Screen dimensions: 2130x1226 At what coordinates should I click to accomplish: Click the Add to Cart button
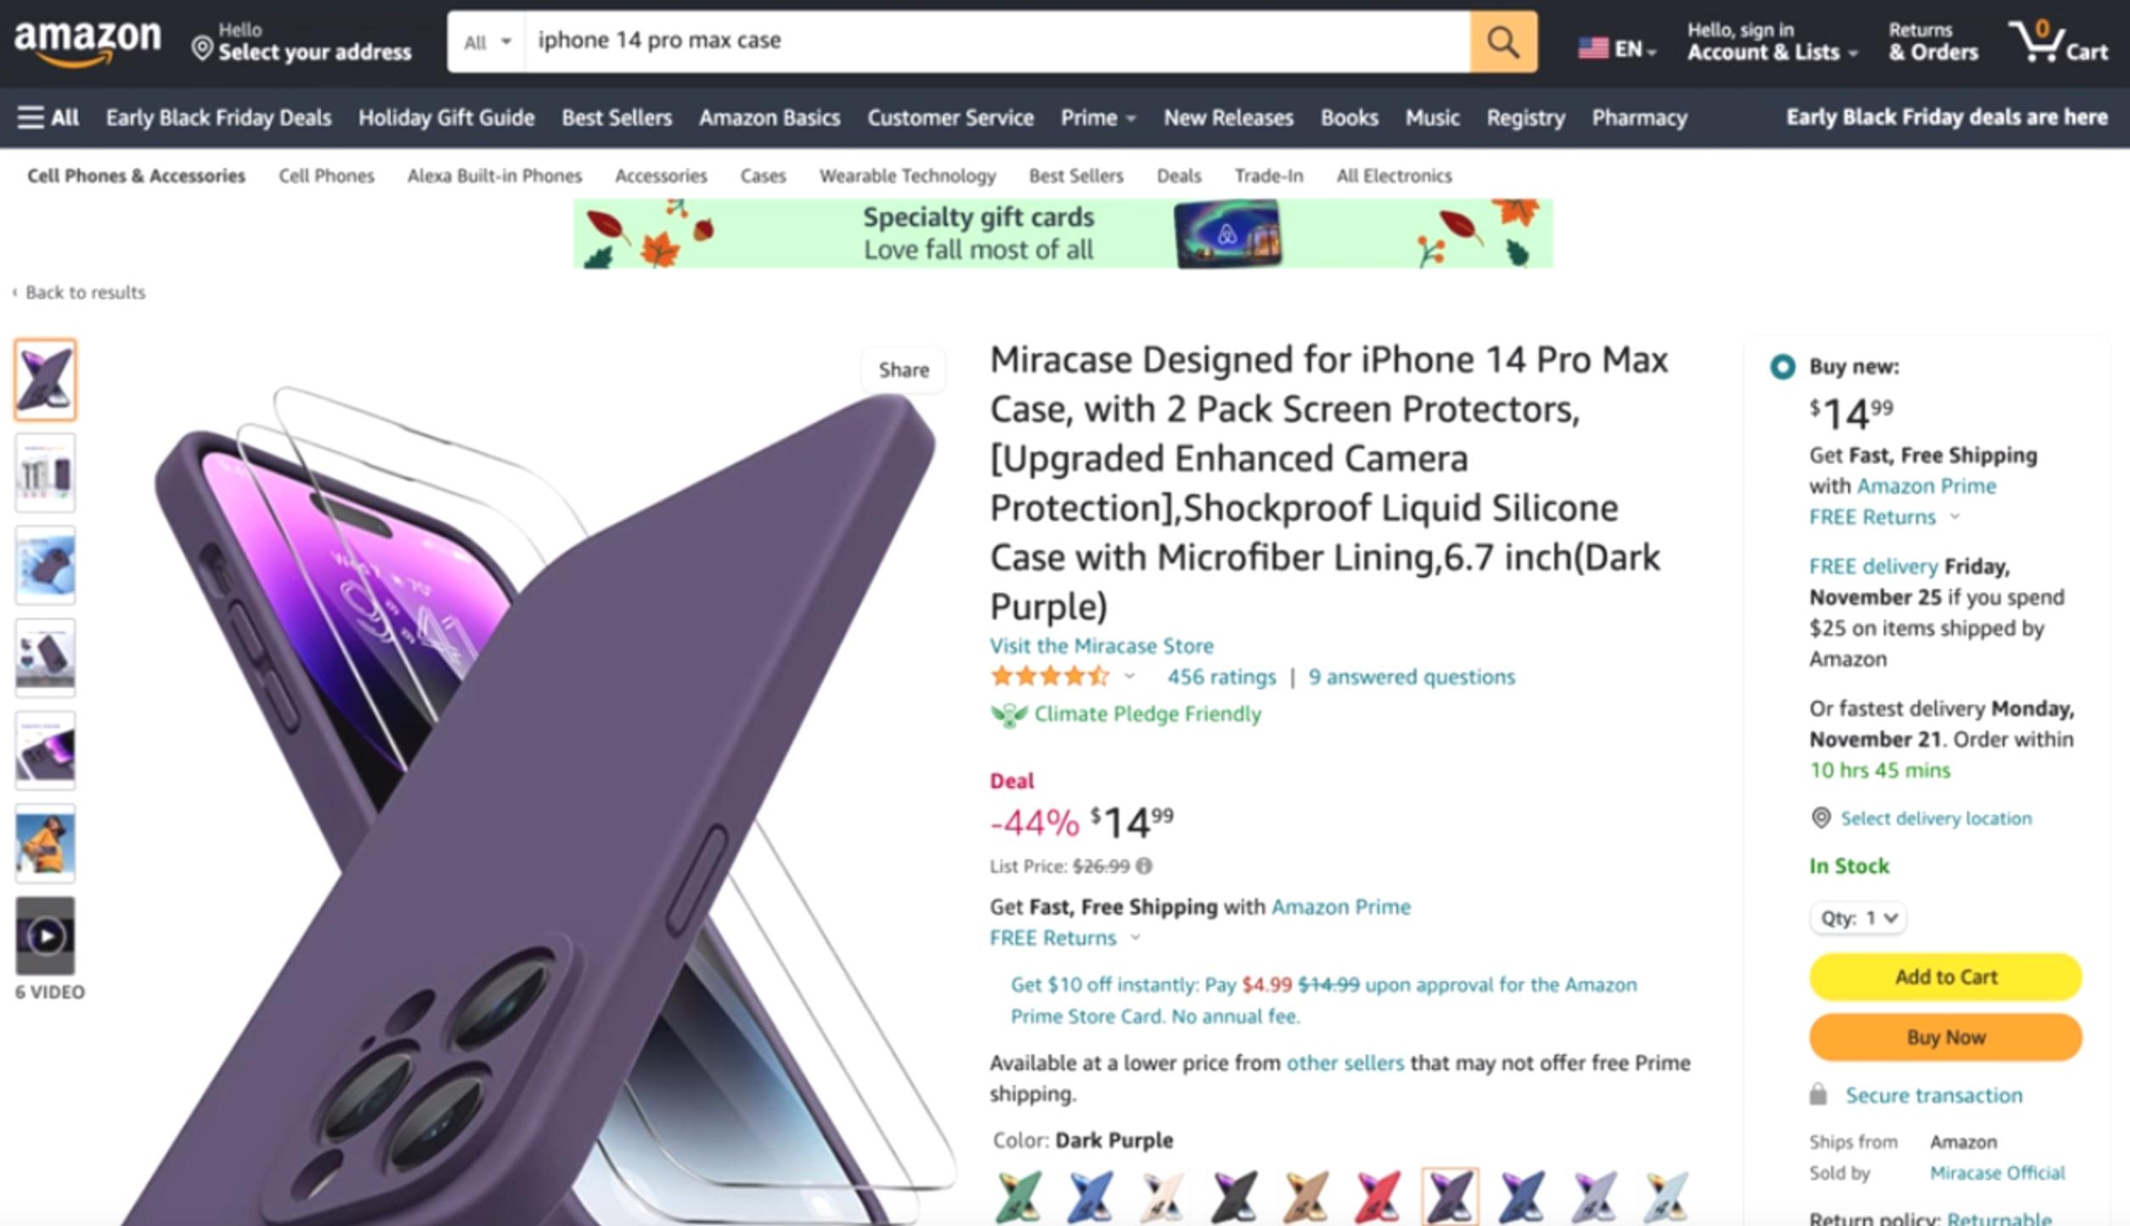(1945, 976)
